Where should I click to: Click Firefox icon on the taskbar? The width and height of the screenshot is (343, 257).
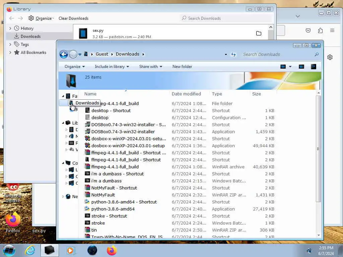pos(112,250)
